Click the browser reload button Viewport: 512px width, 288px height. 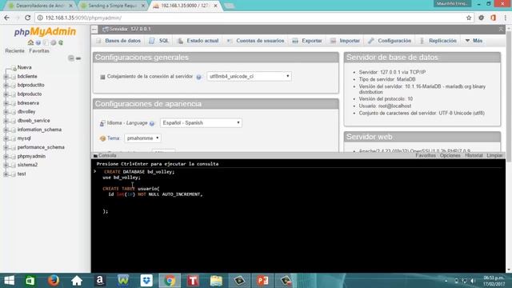pyautogui.click(x=28, y=18)
